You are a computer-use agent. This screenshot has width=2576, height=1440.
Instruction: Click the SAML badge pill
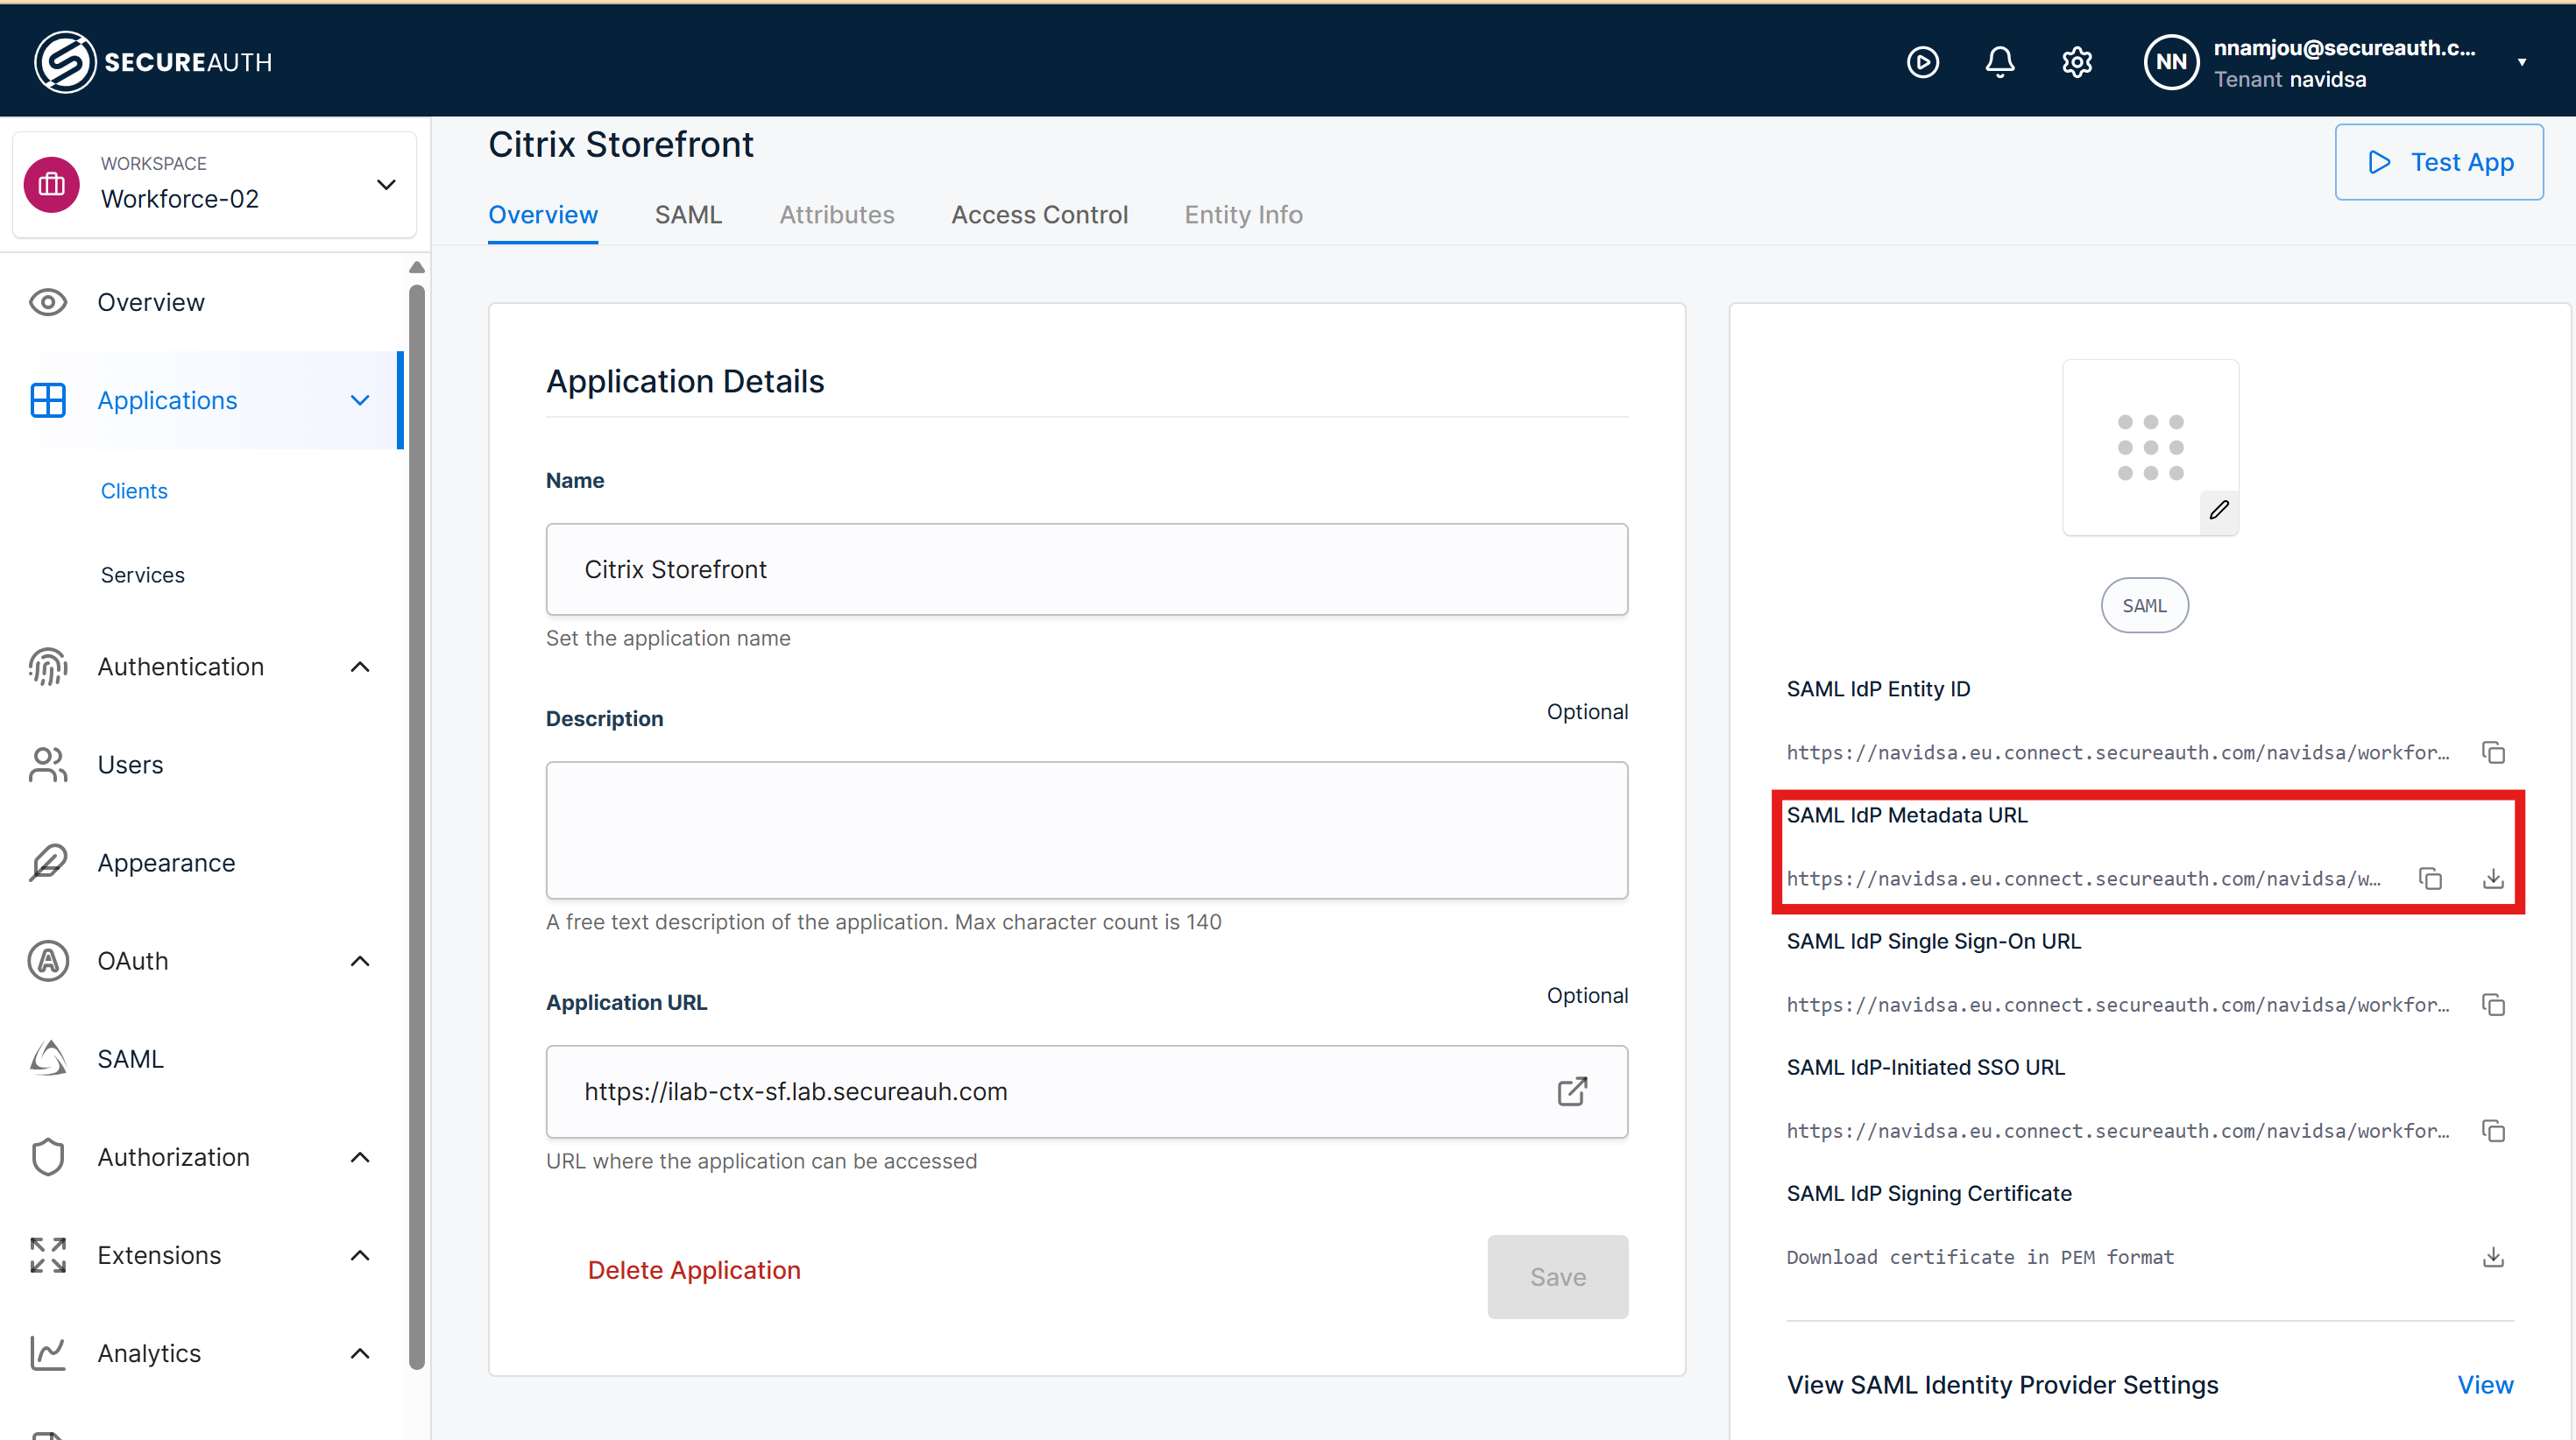(2144, 606)
